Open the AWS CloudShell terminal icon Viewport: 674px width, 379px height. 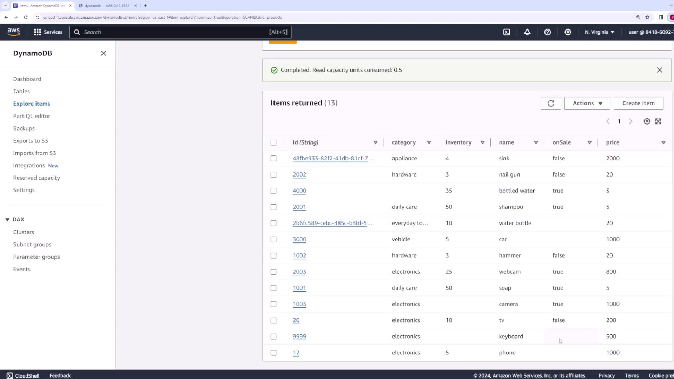click(x=507, y=32)
